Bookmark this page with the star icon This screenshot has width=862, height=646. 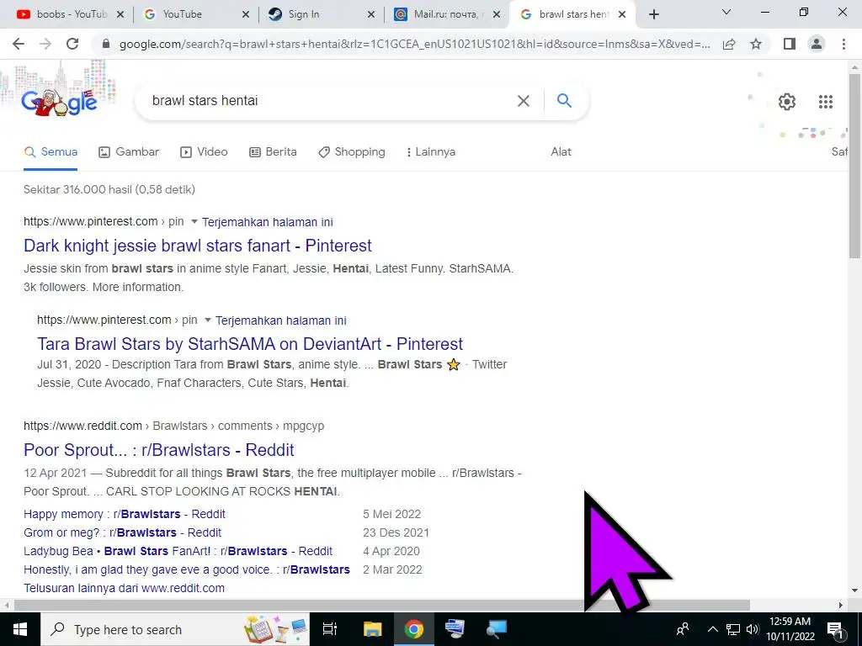(x=756, y=44)
